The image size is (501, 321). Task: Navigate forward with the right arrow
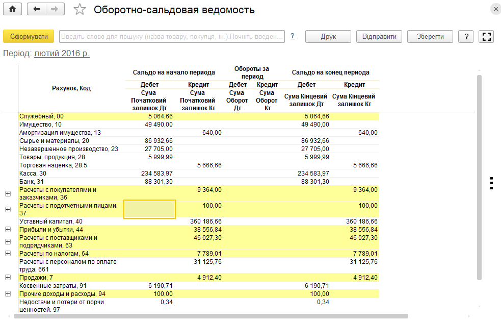pyautogui.click(x=55, y=9)
